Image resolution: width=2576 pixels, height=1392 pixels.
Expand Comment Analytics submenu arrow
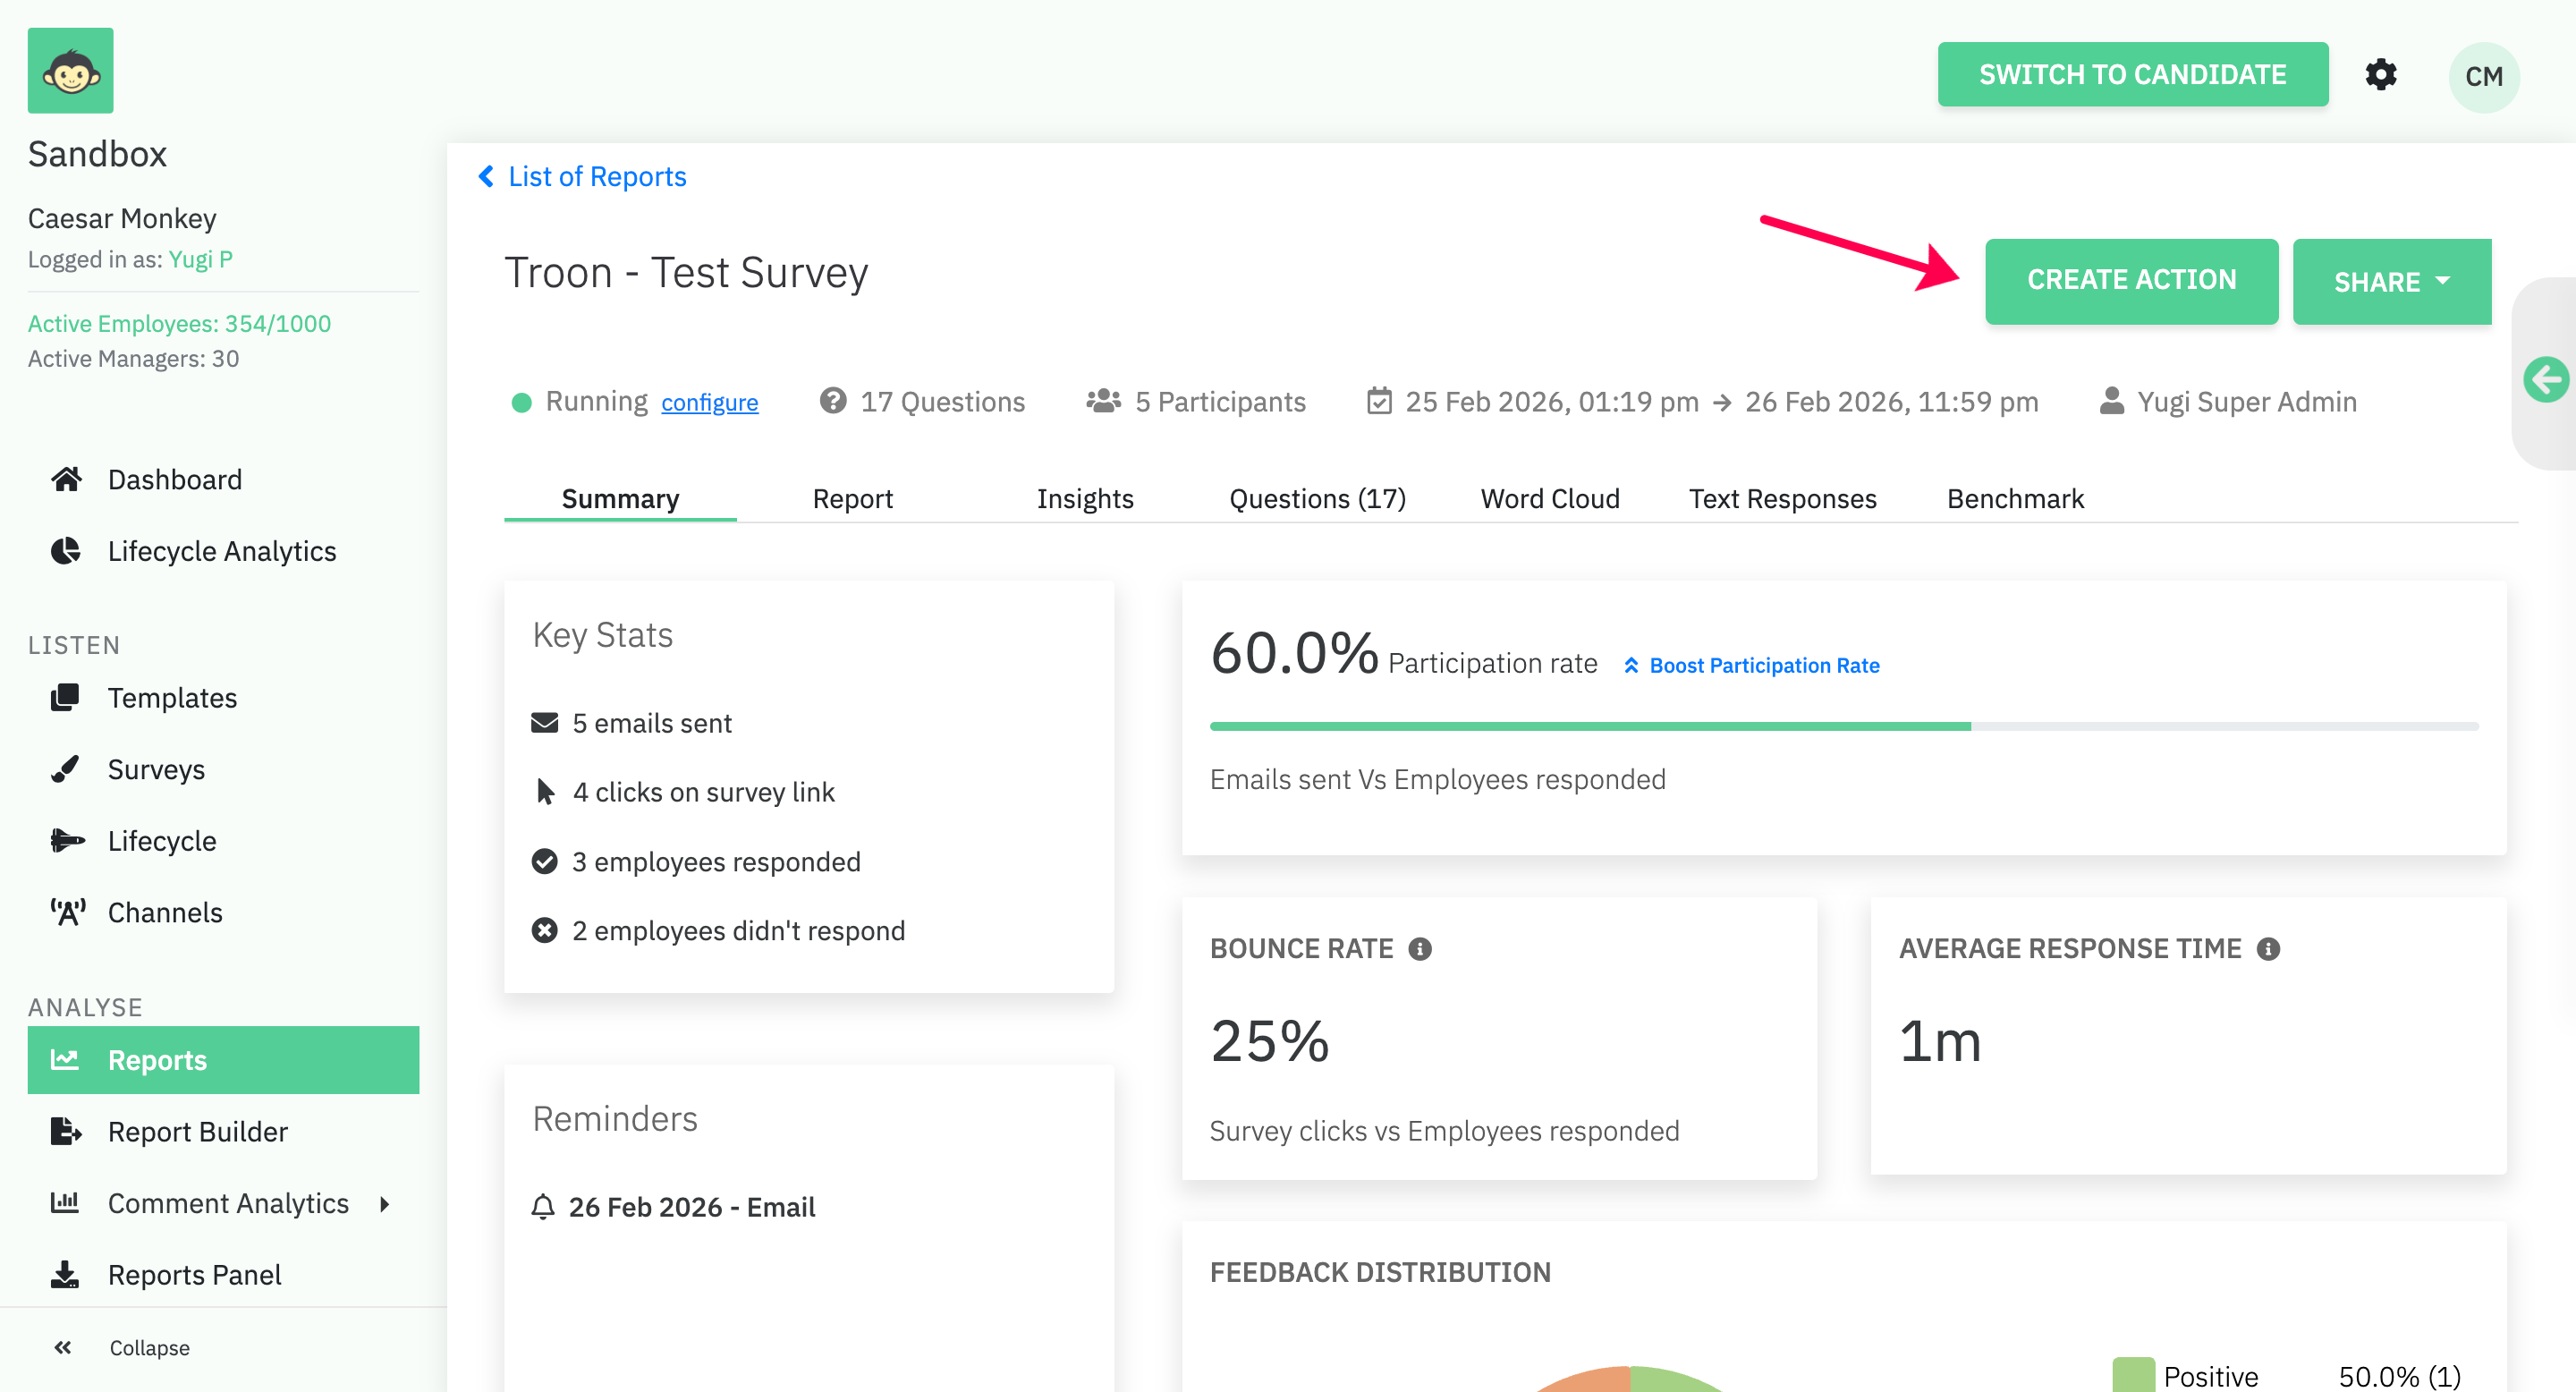coord(385,1204)
